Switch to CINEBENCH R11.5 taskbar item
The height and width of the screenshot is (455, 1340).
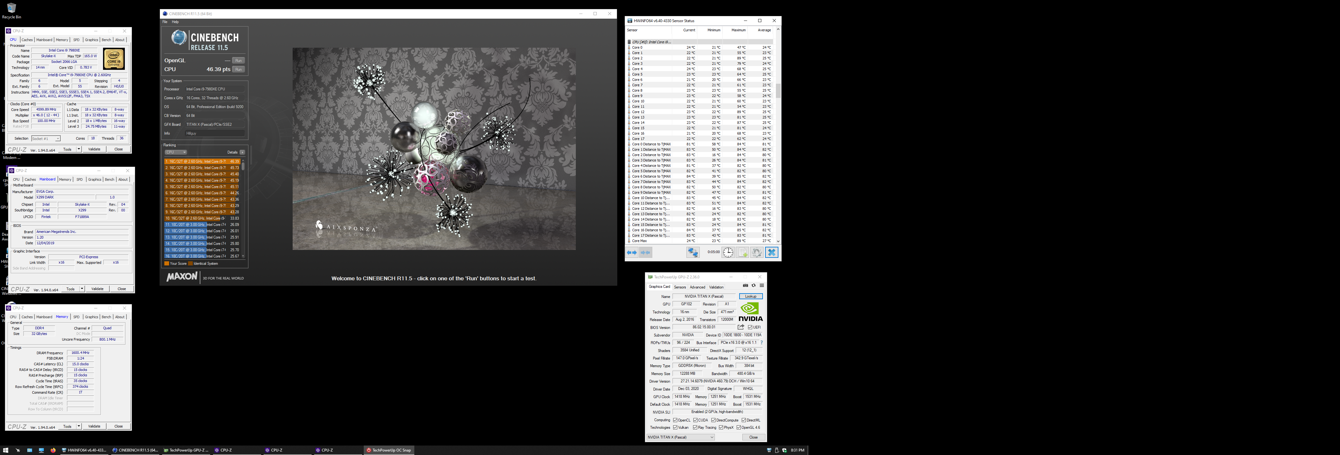coord(135,450)
